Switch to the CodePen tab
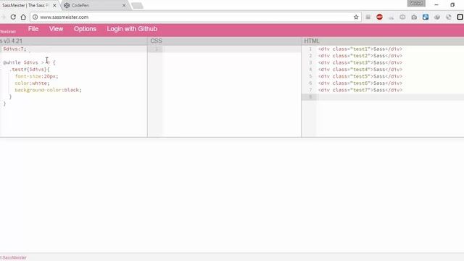 [x=95, y=5]
